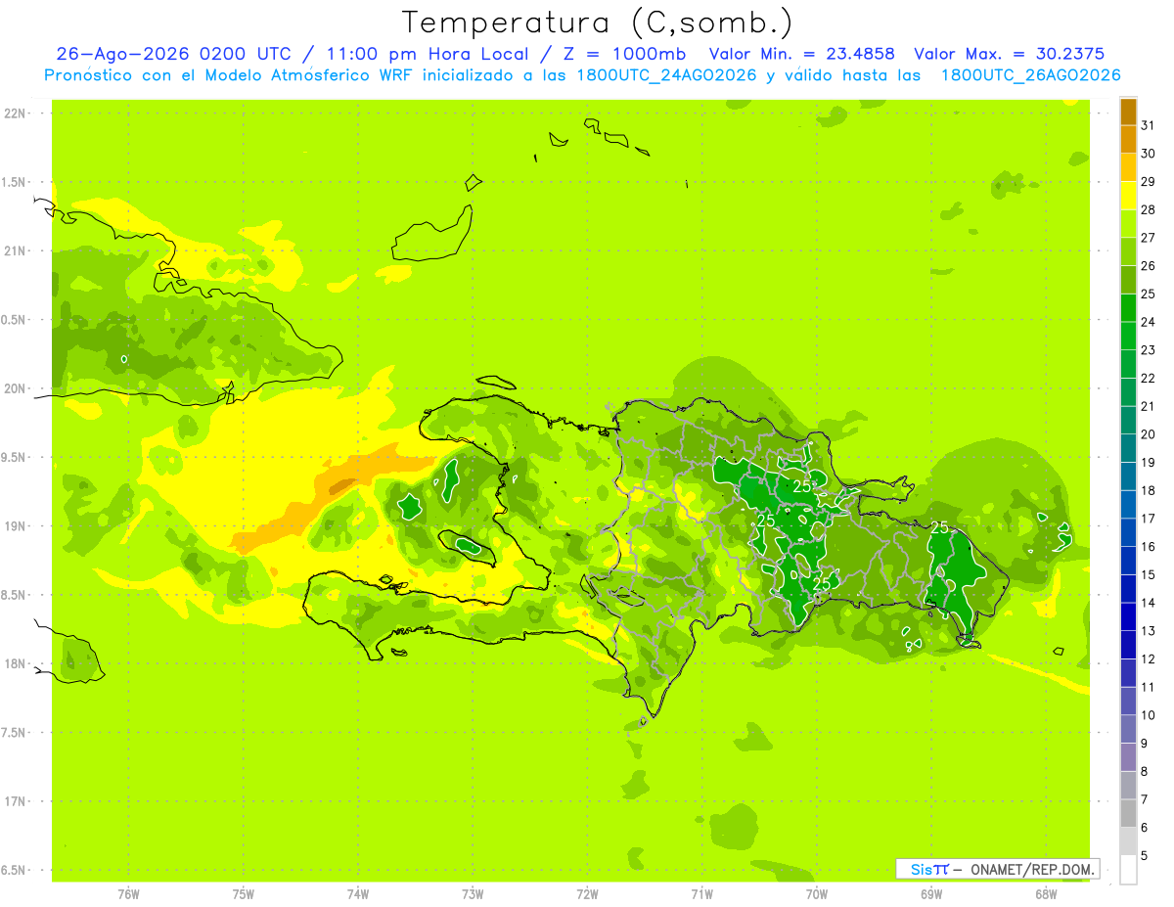The width and height of the screenshot is (1174, 907).
Task: Click the legend value '31' on the color scale
Action: (1149, 125)
